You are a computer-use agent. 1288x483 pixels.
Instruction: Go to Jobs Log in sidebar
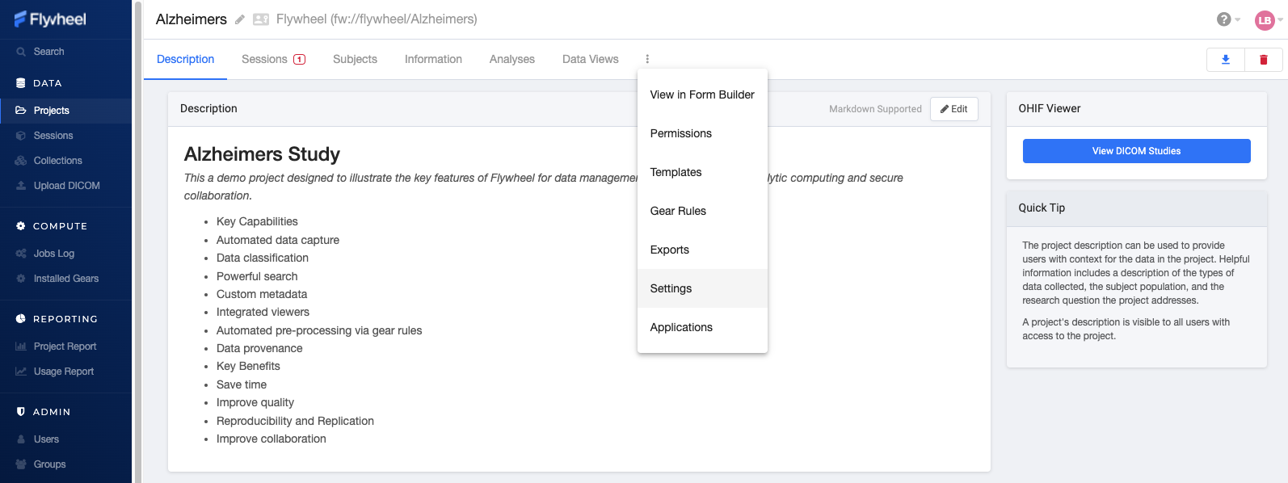pyautogui.click(x=53, y=254)
